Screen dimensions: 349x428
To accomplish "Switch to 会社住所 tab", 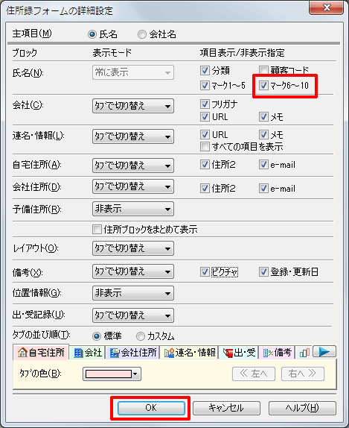I will point(133,353).
